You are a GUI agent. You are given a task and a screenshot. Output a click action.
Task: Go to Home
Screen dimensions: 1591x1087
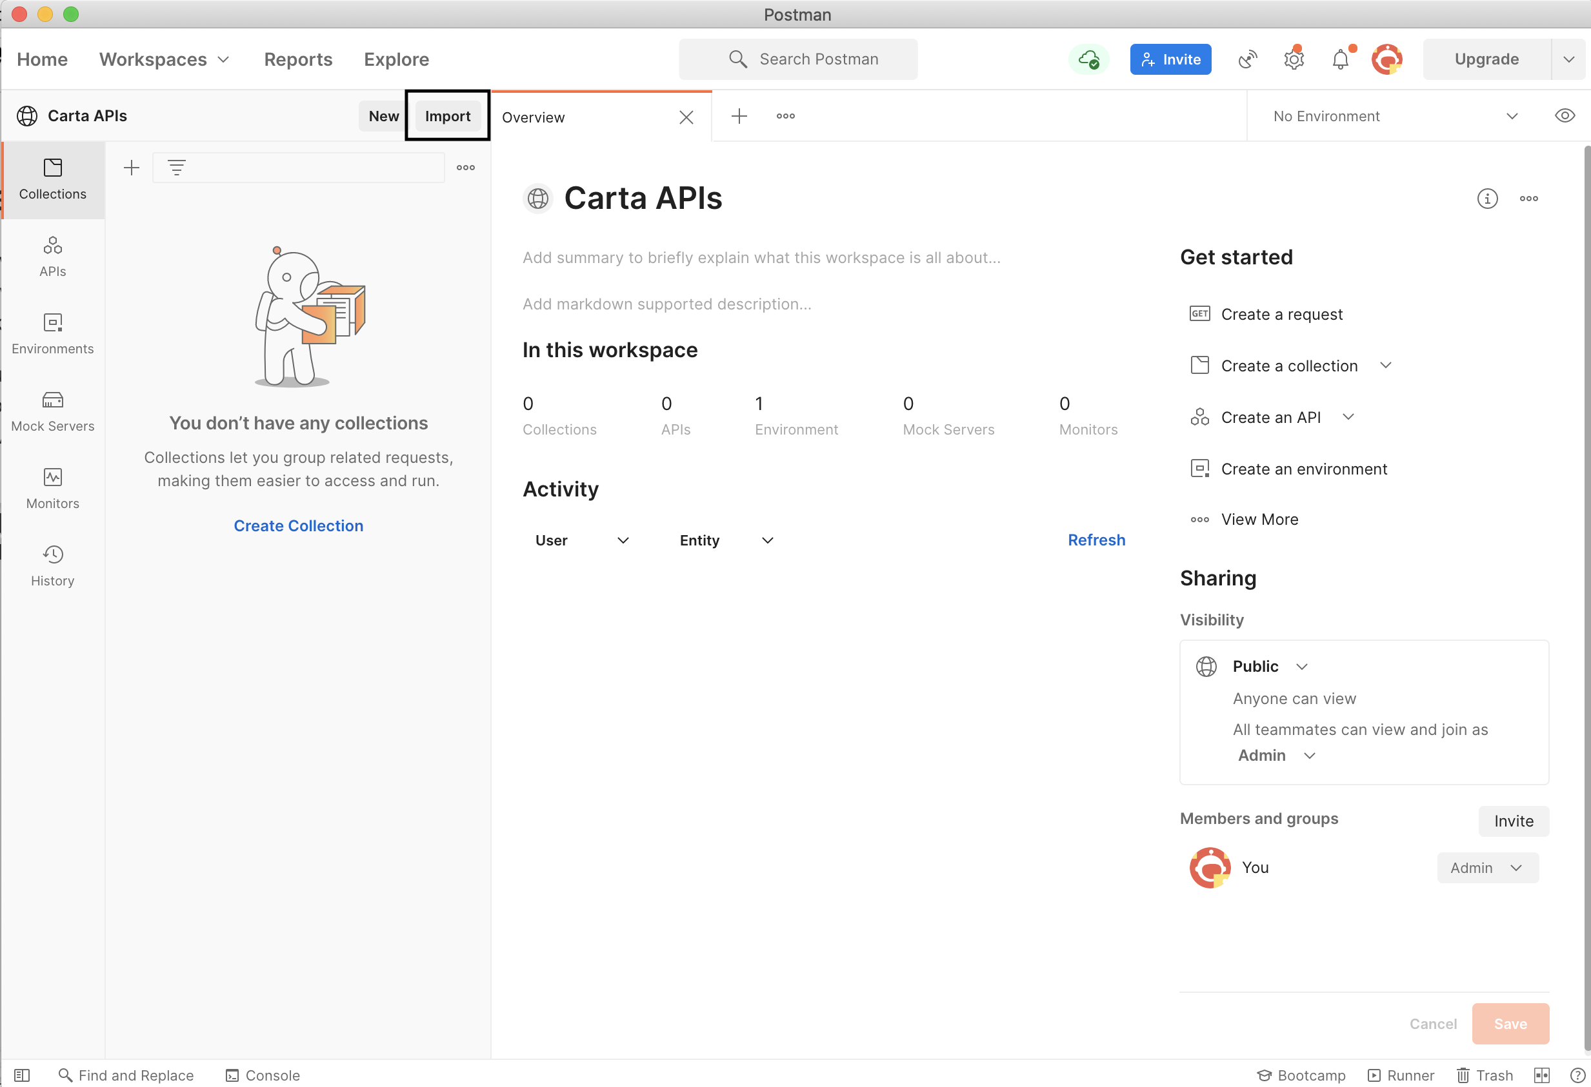click(43, 59)
